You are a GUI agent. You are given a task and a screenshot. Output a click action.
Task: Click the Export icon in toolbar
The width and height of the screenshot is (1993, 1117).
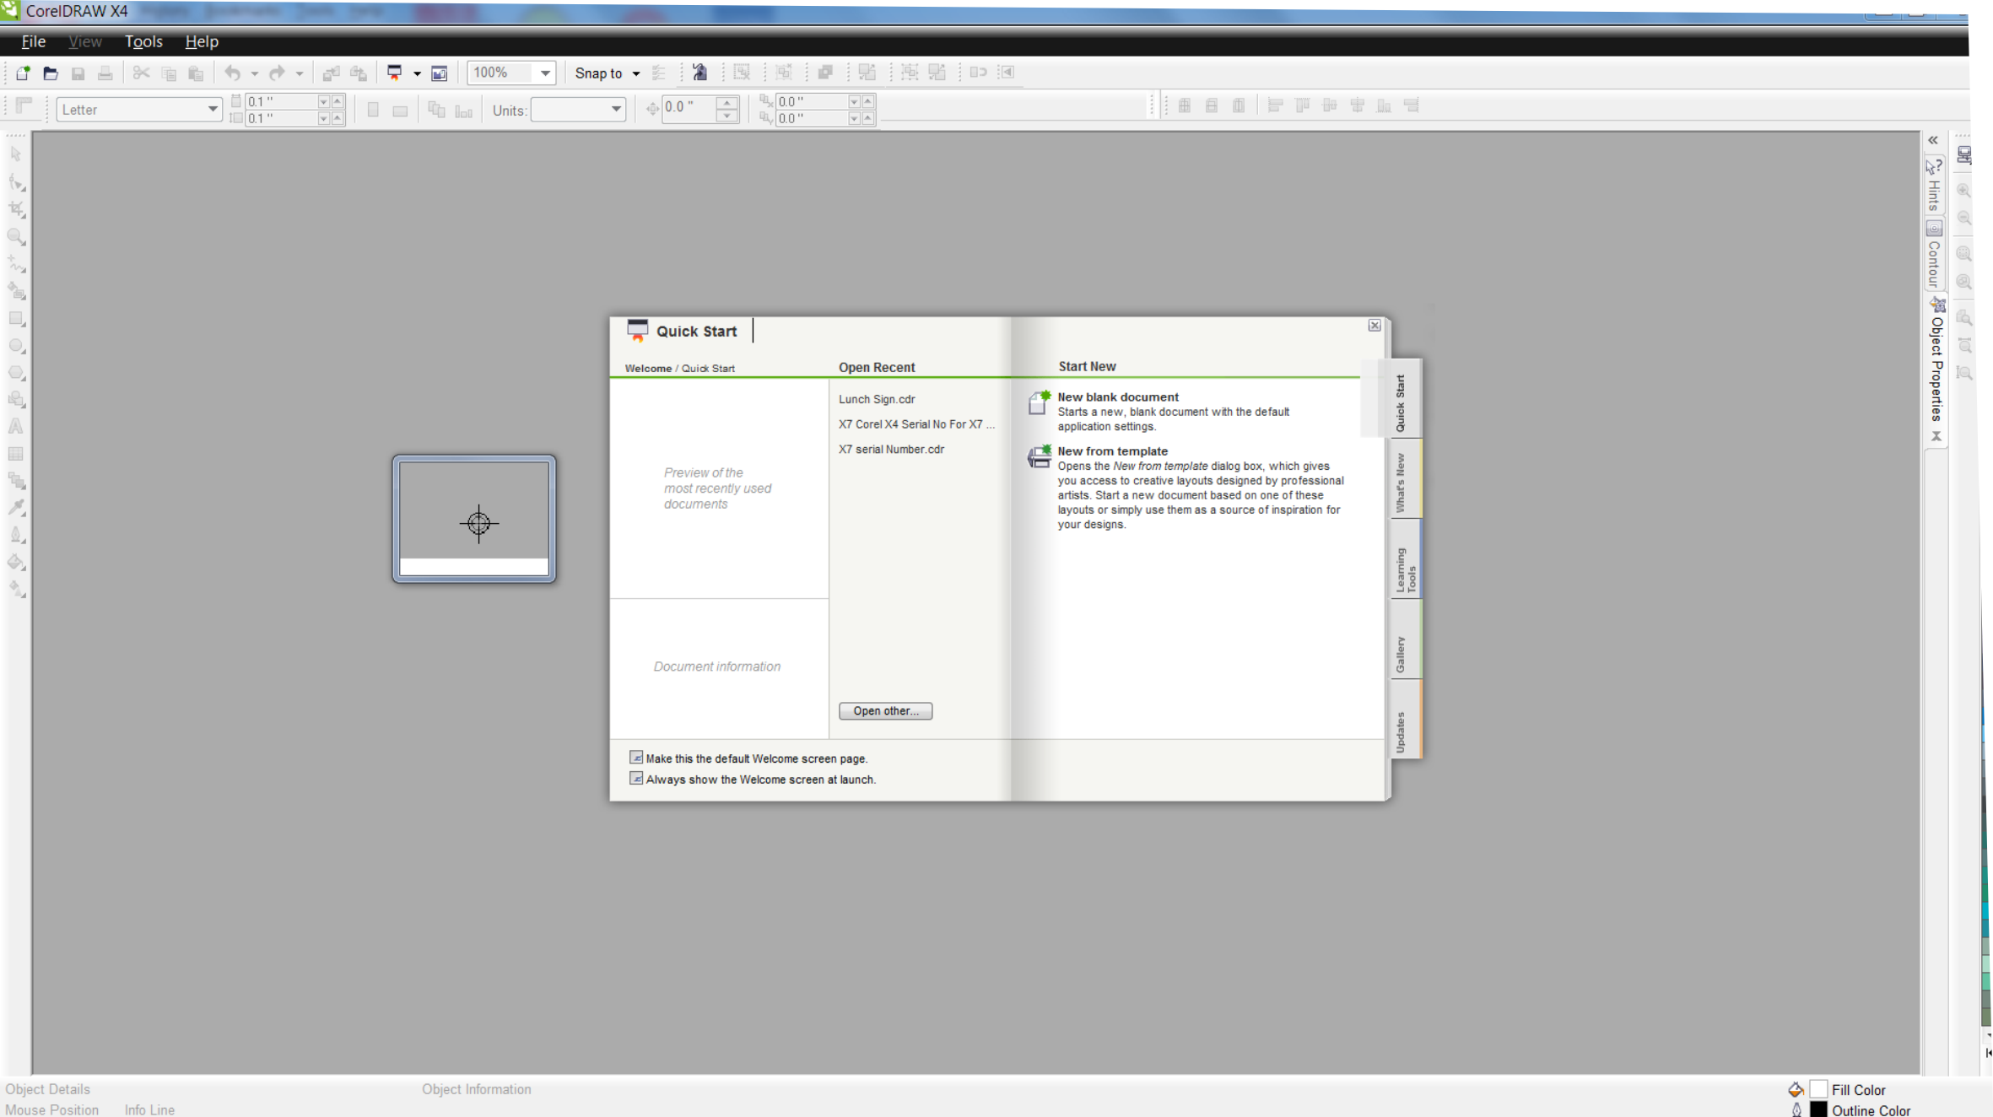(359, 73)
